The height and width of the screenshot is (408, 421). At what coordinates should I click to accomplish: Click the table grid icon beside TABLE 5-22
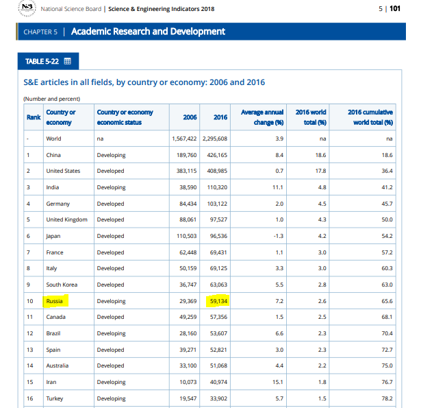(x=67, y=61)
